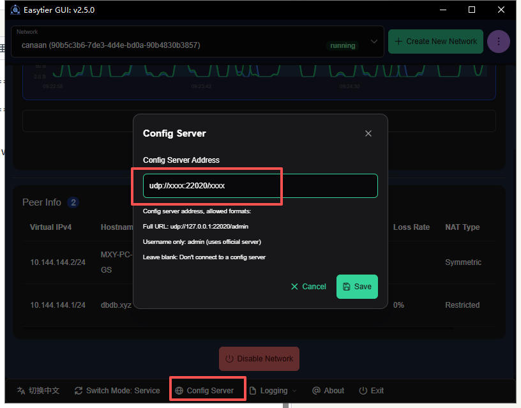The width and height of the screenshot is (521, 408).
Task: Select the peer row 10.144.144.1/24
Action: [x=58, y=305]
